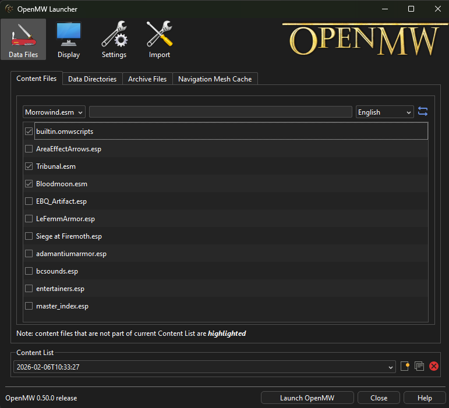449x408 pixels.
Task: Enable the adamantiumarmor.esp checkbox
Action: (x=29, y=254)
